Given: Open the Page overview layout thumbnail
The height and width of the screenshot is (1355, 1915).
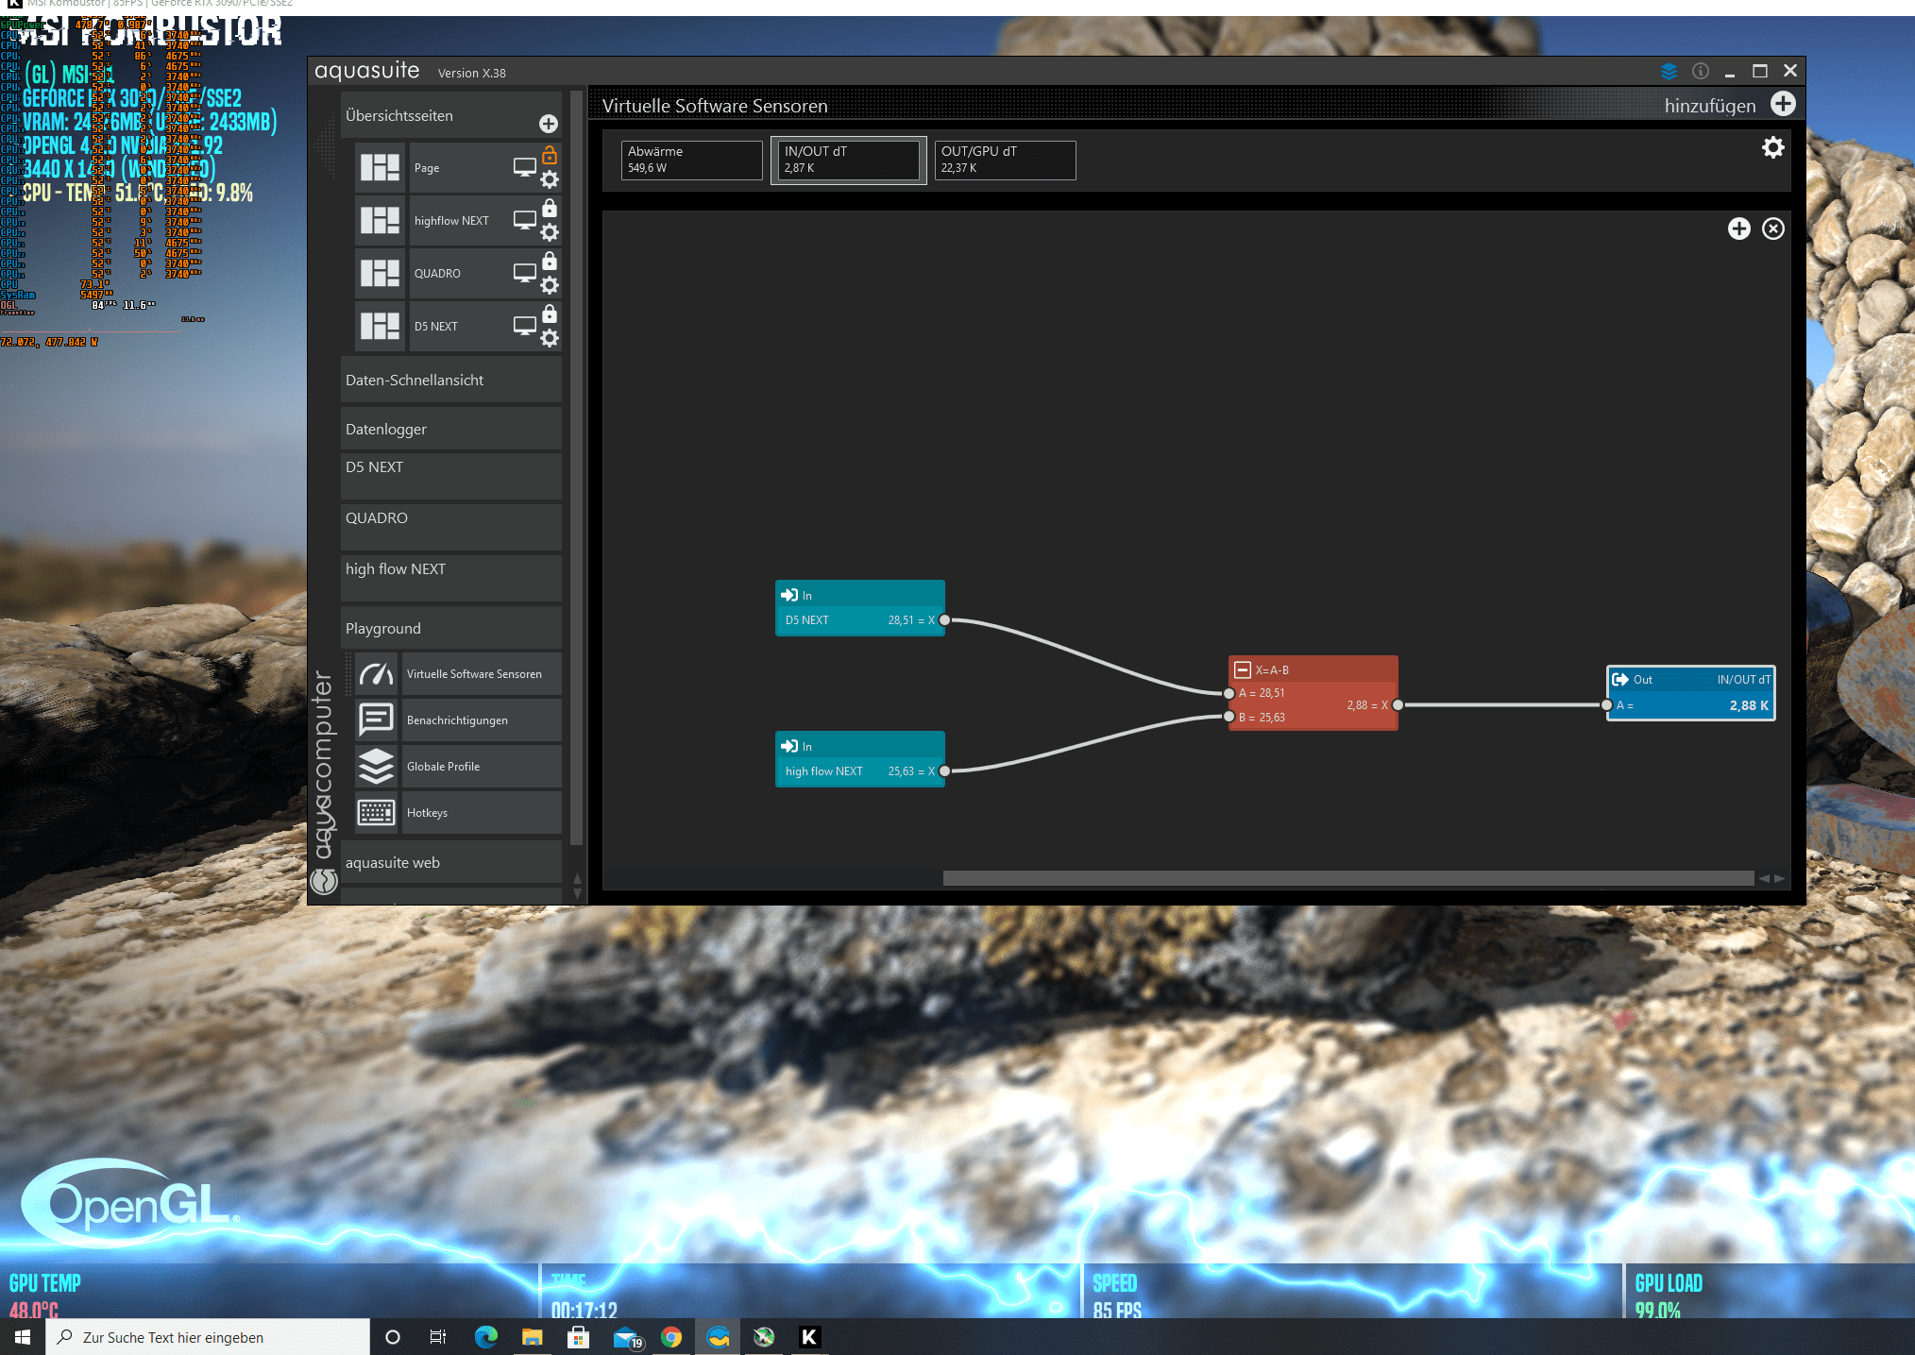Looking at the screenshot, I should [x=380, y=168].
